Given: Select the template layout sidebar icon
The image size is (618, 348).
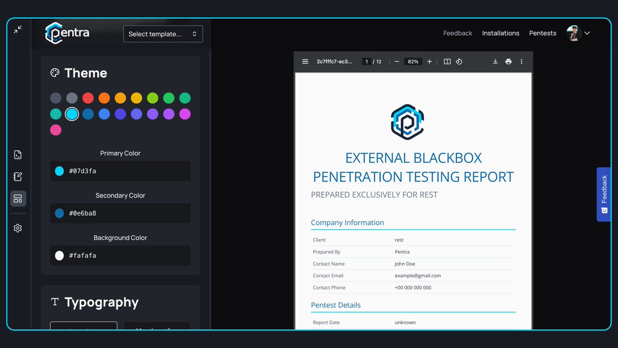Looking at the screenshot, I should (x=18, y=198).
